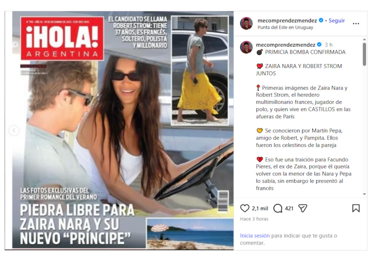Screen dimensions: 382x269
Task: Like the post with the heart icon
Action: click(x=245, y=208)
